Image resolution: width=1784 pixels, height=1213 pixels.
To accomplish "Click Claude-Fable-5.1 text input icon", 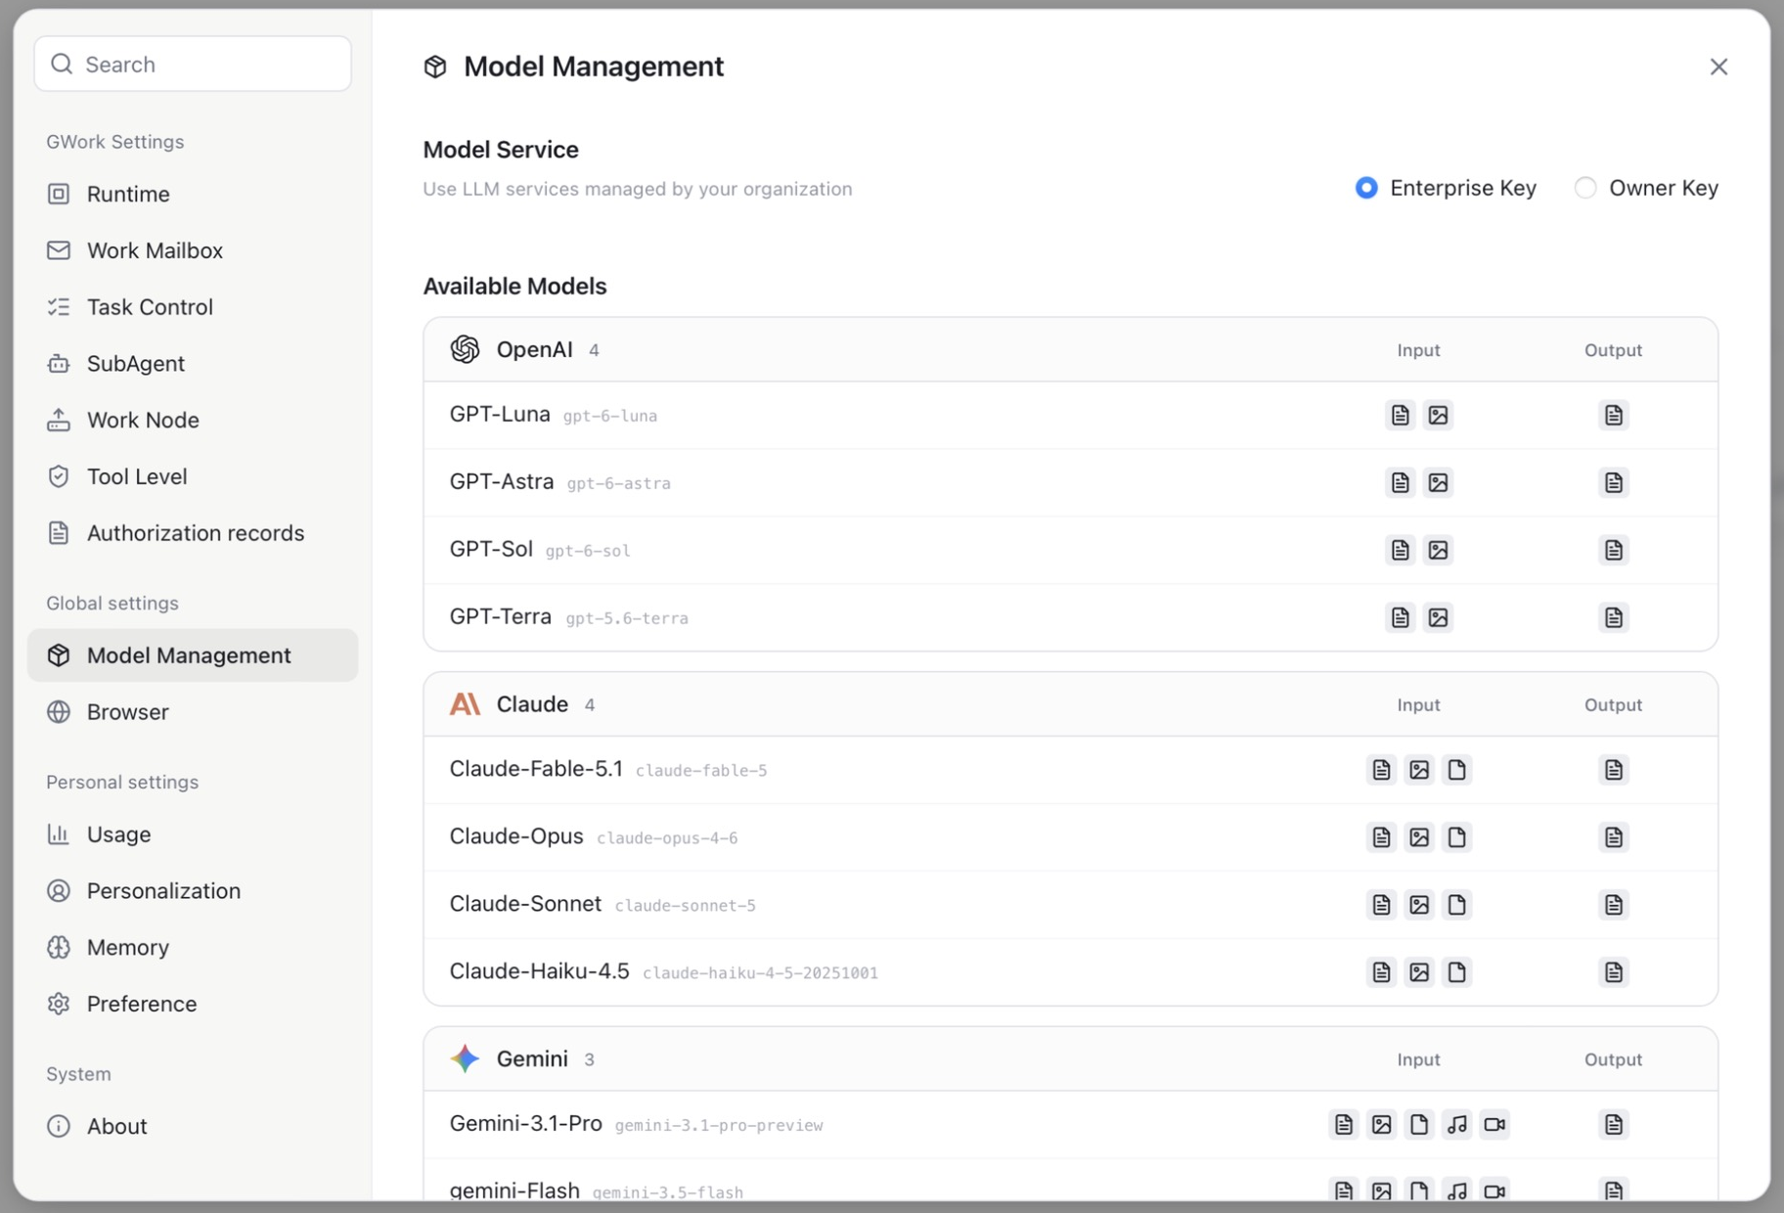I will pos(1381,770).
